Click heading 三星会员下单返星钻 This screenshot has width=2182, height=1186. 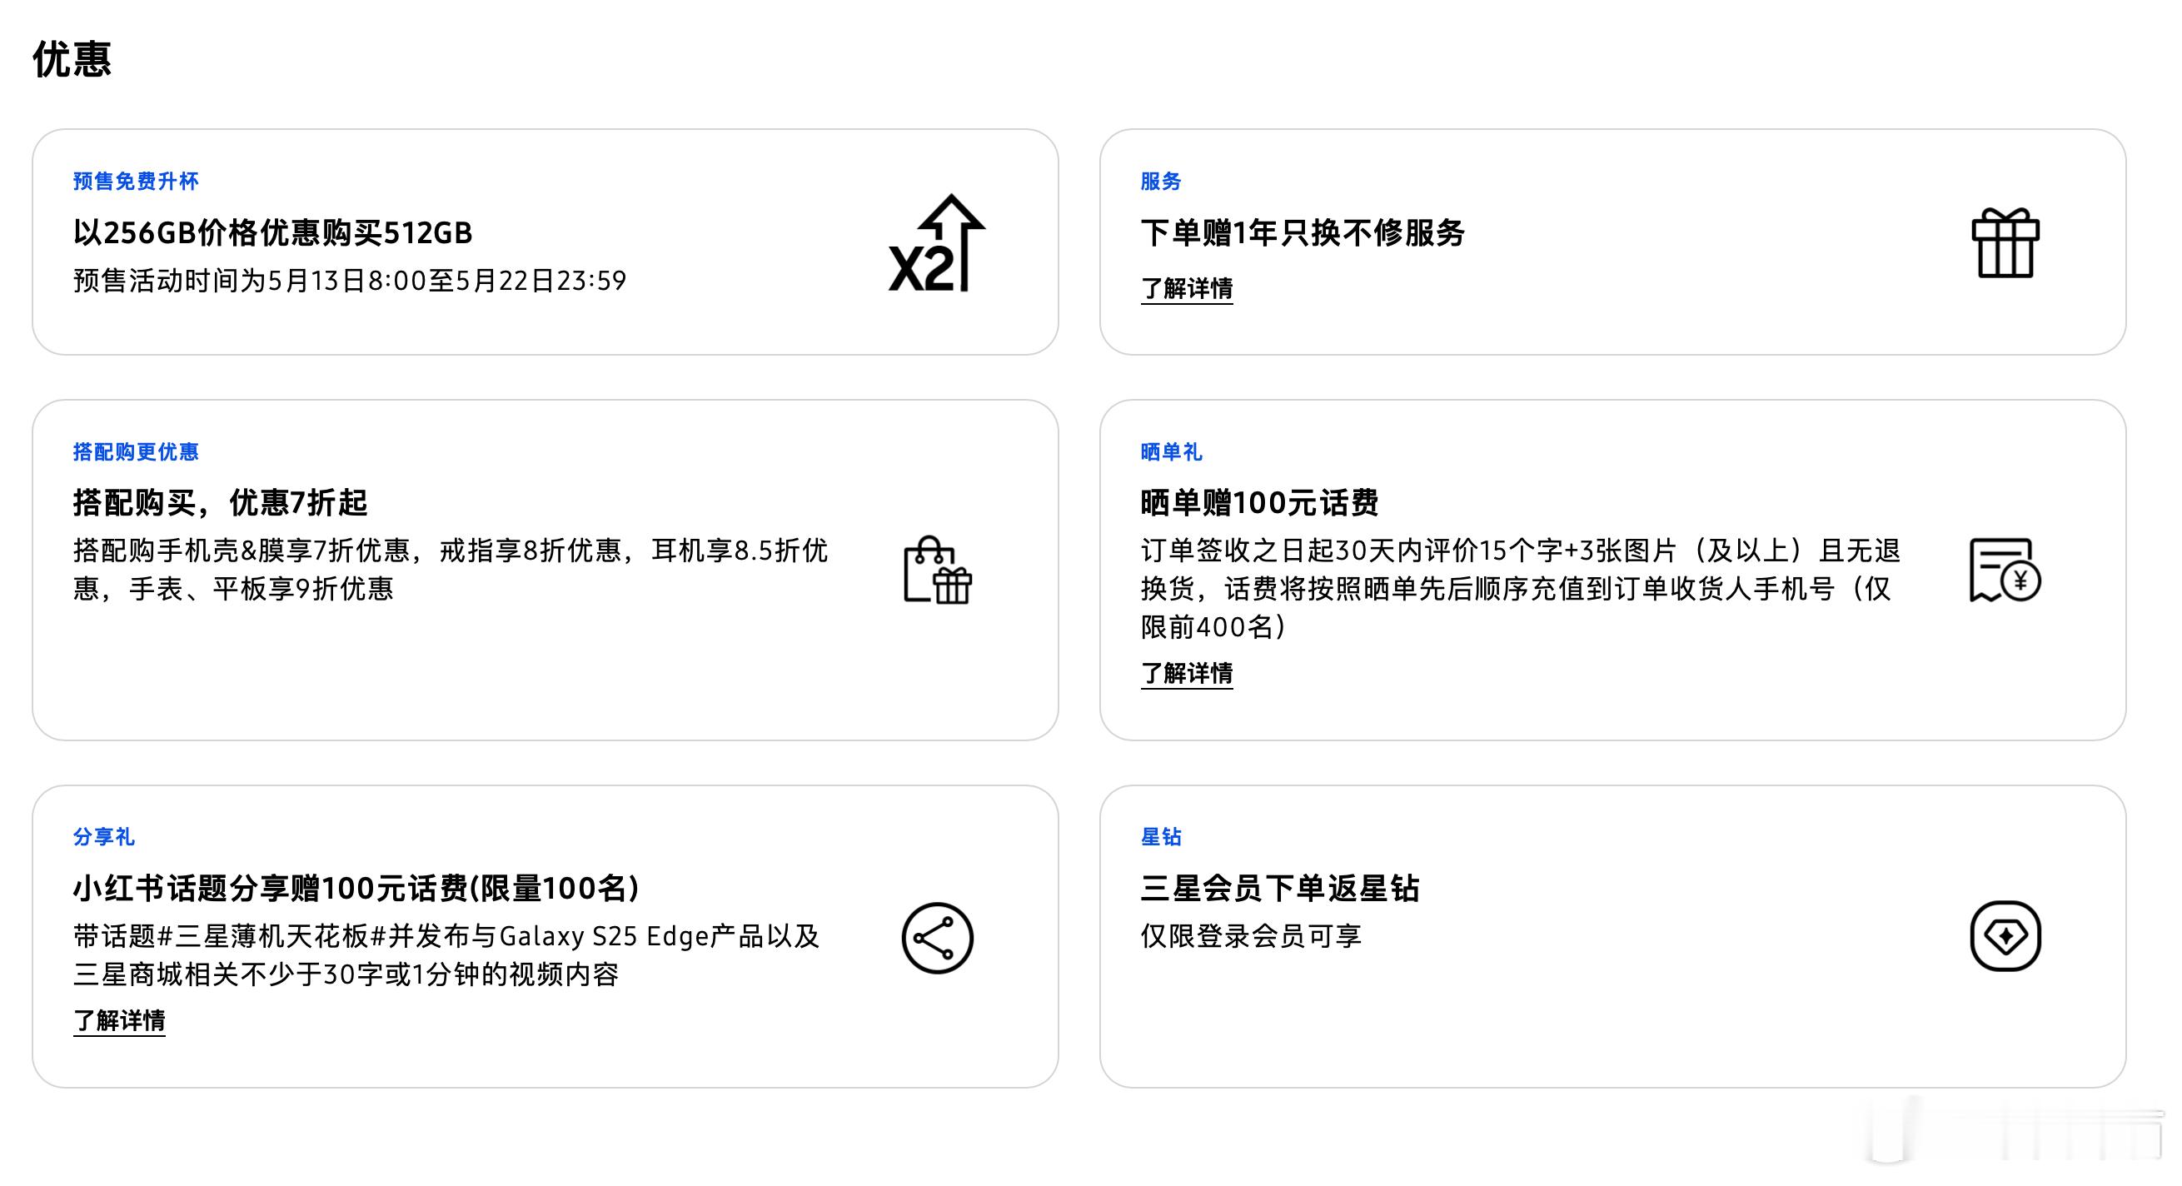[1280, 888]
